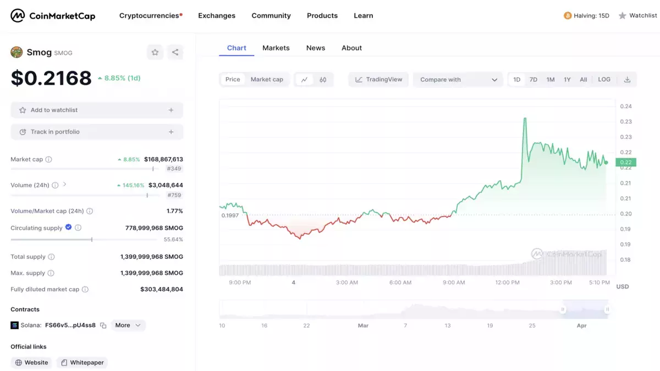660x371 pixels.
Task: Click the Market cap info icon
Action: pyautogui.click(x=48, y=159)
